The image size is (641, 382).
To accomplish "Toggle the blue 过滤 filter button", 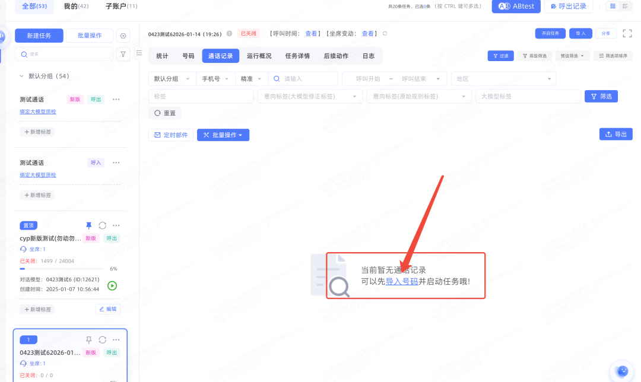I will 500,56.
